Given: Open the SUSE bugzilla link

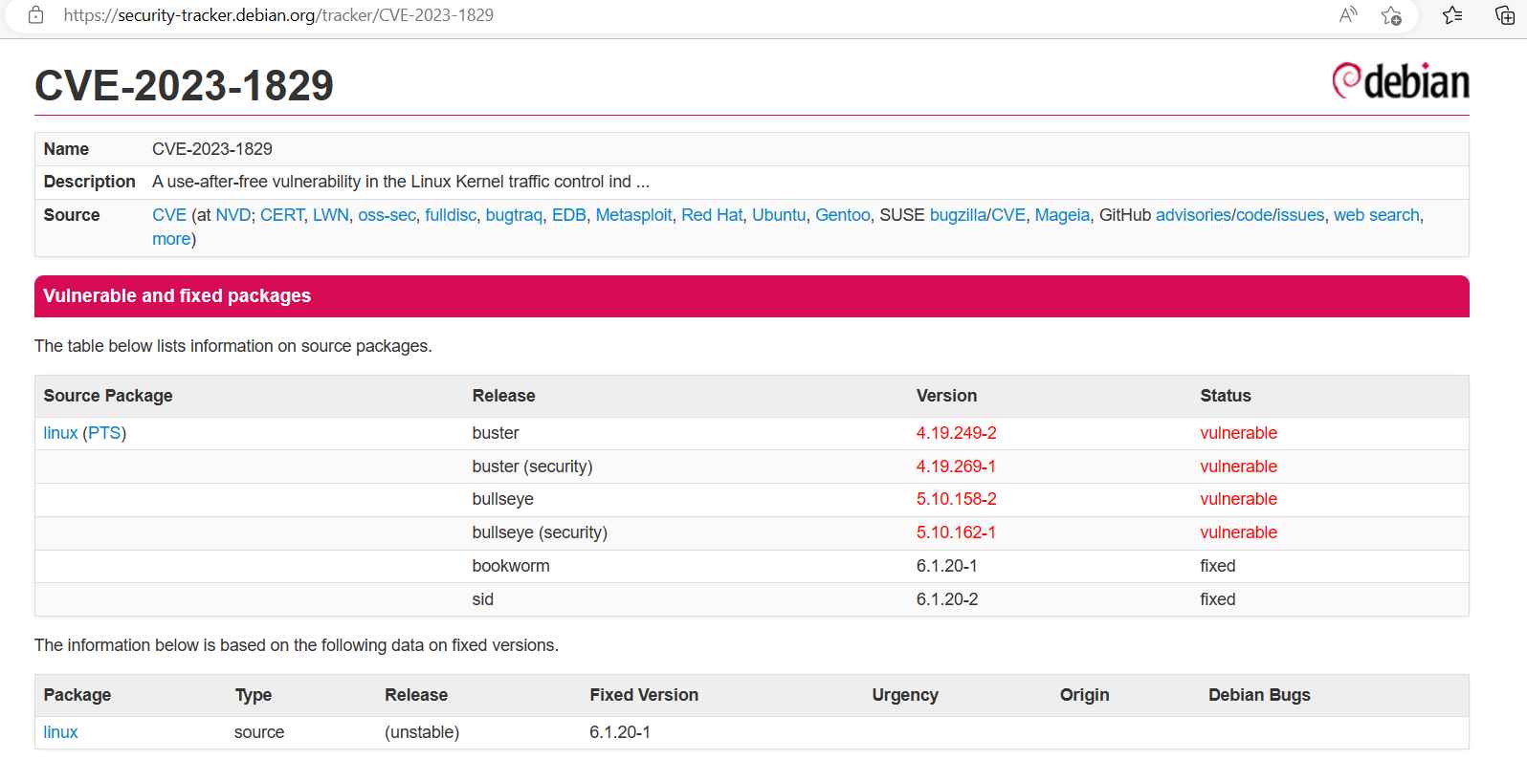Looking at the screenshot, I should (x=959, y=215).
